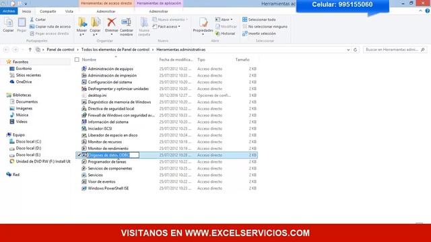Select the Servicios de componentes entry
431x242 pixels.
pyautogui.click(x=110, y=168)
